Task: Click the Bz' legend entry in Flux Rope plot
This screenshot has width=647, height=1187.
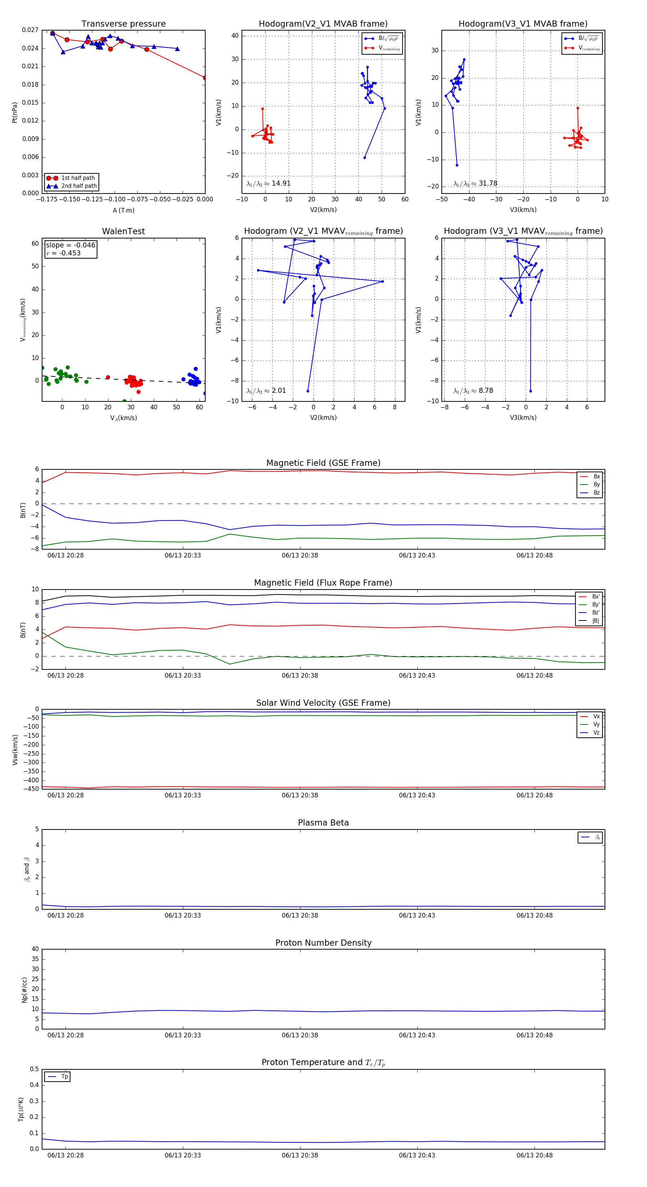Action: [x=589, y=613]
